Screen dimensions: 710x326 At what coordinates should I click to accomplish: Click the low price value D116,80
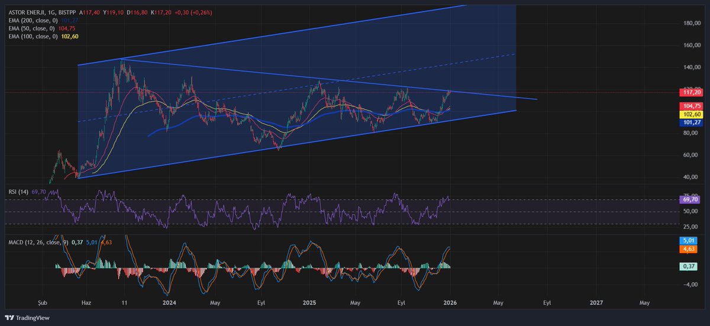[137, 12]
